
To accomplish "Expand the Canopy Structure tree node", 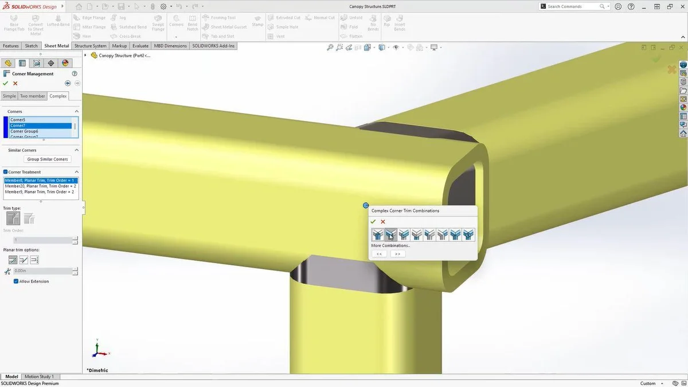I will point(86,56).
